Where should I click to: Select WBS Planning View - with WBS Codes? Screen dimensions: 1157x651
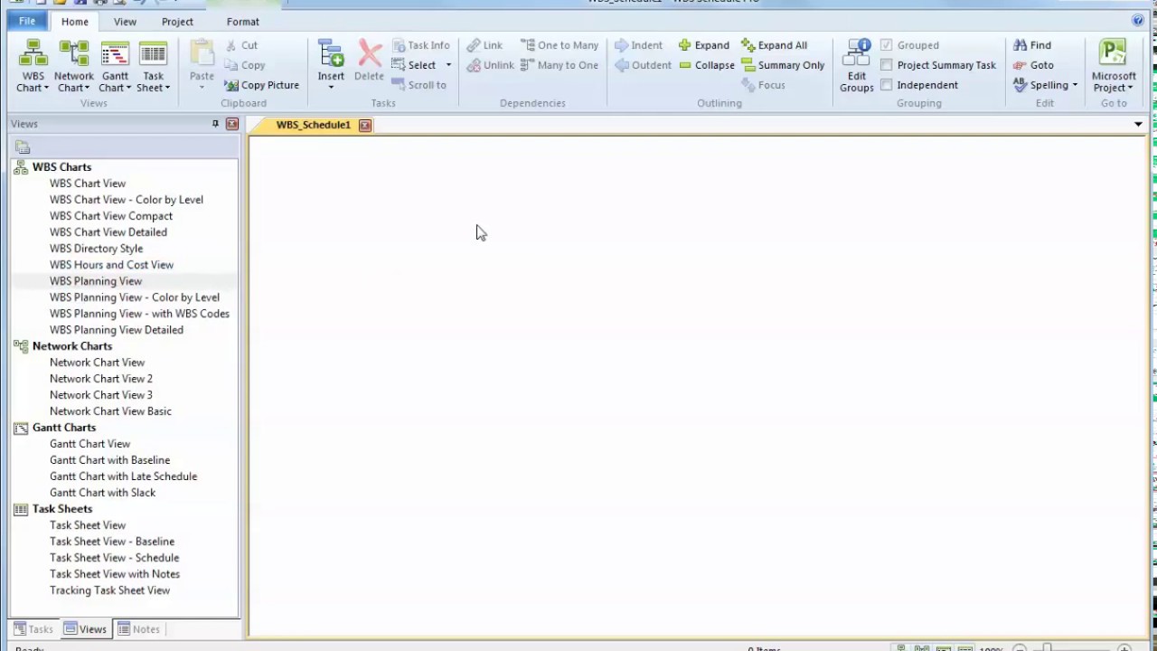coord(139,314)
